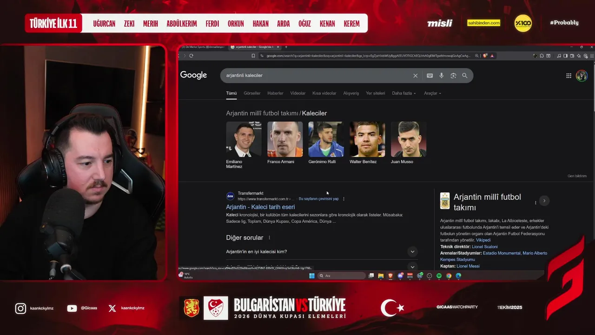Open the Windows Start menu
Viewport: 595px width, 335px height.
312,275
